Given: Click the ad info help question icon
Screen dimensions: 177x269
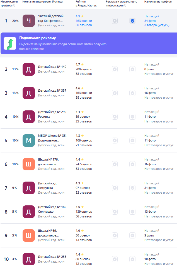Looking at the screenshot, I should point(125,6).
